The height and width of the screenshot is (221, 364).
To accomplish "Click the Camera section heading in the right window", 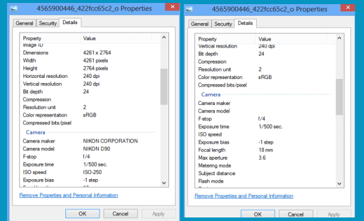I will pos(210,94).
